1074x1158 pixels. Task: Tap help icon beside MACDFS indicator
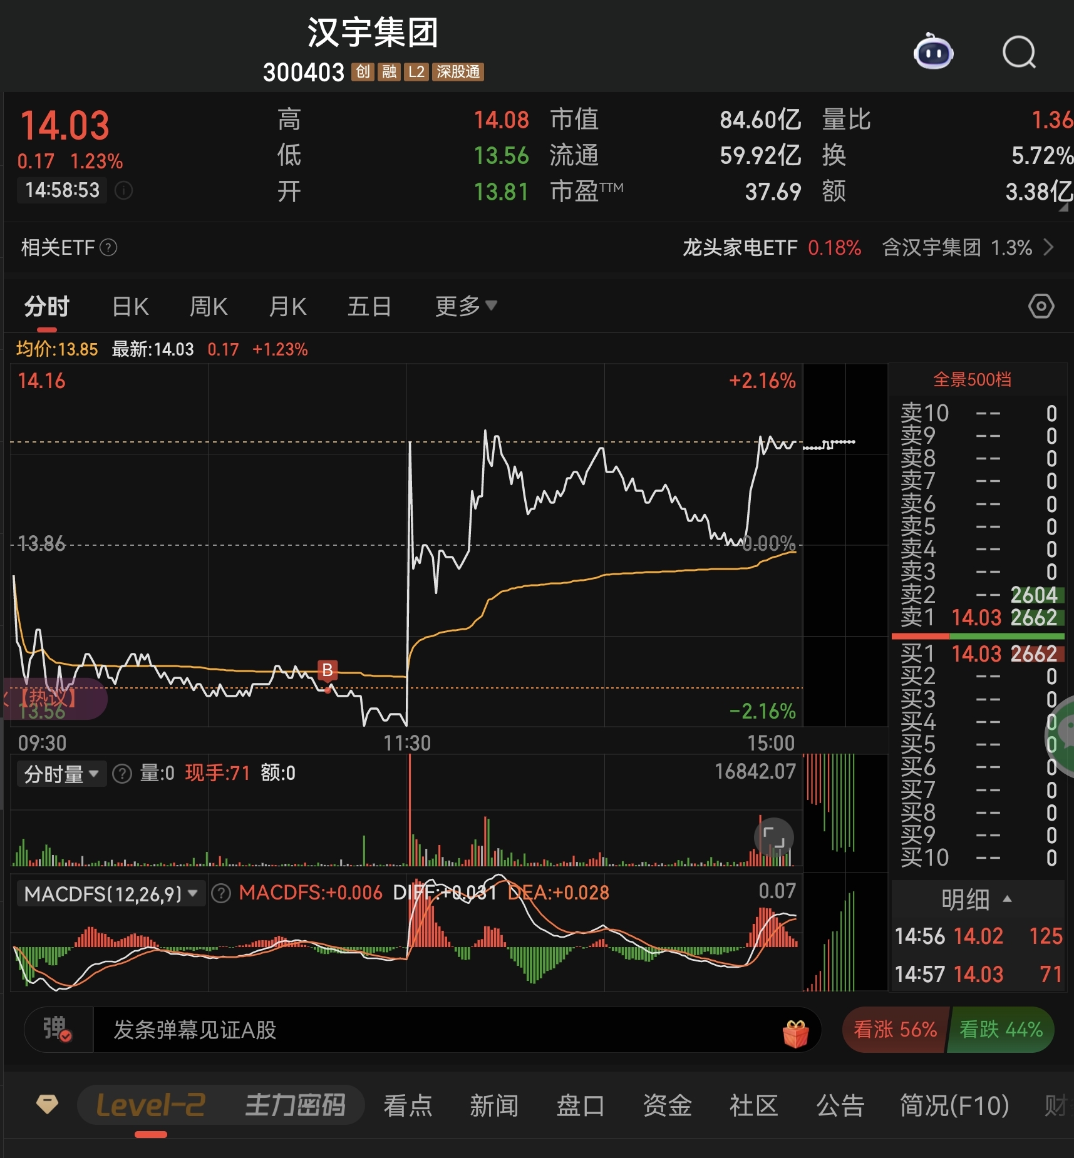tap(220, 893)
